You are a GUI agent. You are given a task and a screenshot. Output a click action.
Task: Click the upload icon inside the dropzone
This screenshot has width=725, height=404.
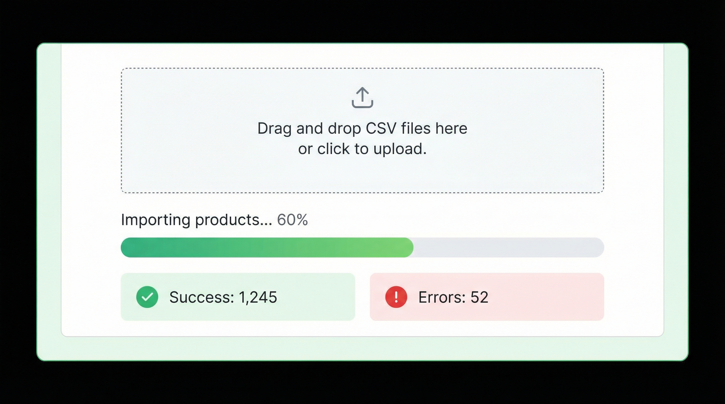click(x=362, y=99)
